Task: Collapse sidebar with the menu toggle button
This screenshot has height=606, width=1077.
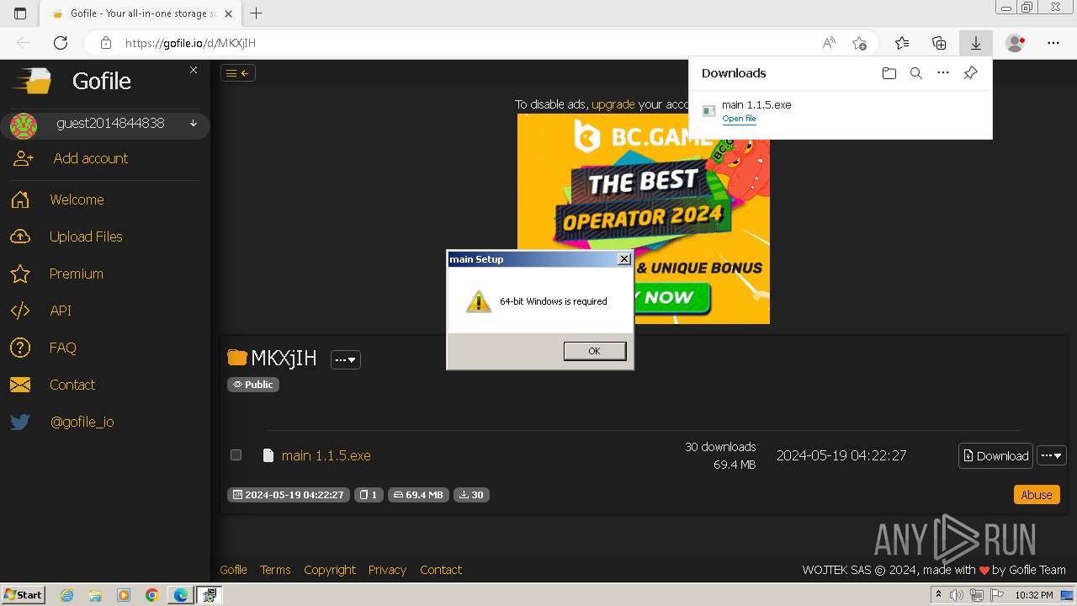Action: (238, 73)
